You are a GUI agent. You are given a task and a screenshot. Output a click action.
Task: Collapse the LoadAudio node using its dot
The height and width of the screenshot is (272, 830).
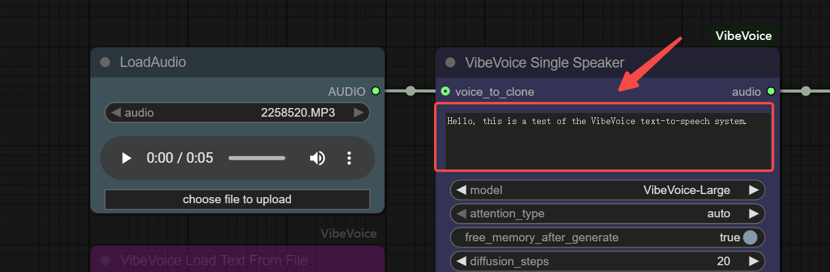point(105,62)
